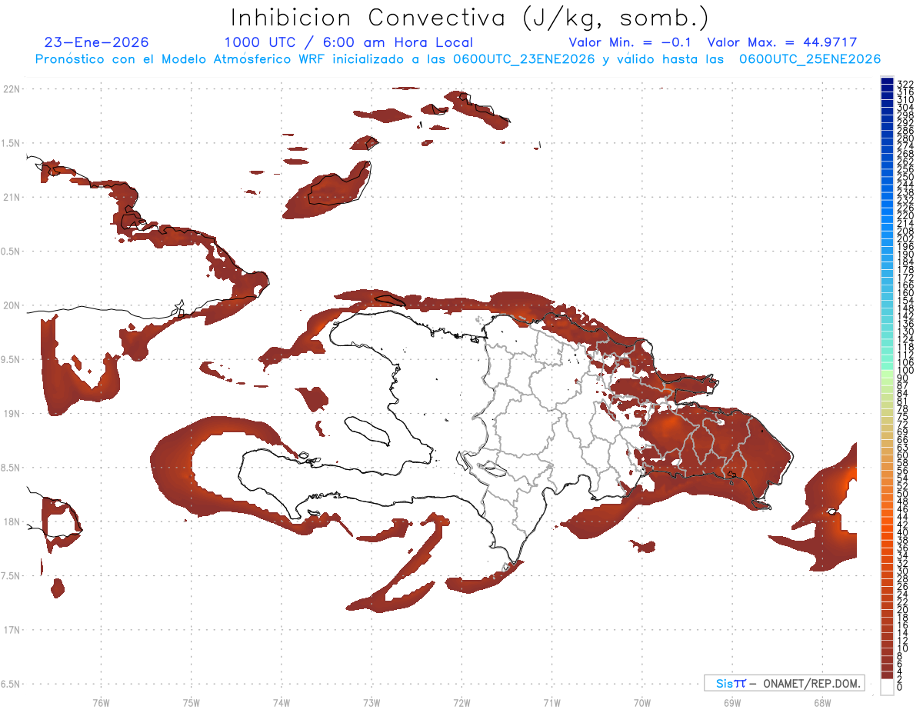Click the '76W' longitude label
Image resolution: width=923 pixels, height=713 pixels.
(x=101, y=702)
